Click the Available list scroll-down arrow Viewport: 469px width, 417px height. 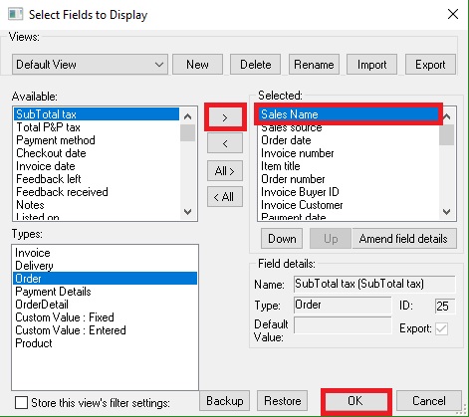tap(187, 211)
